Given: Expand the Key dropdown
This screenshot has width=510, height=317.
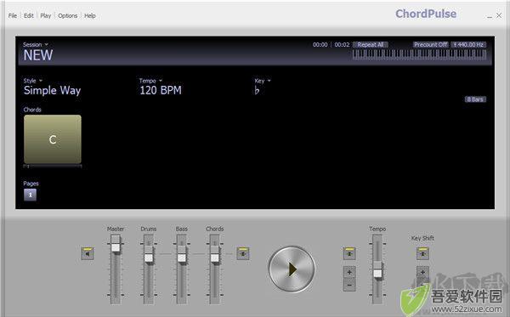Looking at the screenshot, I should coord(263,81).
